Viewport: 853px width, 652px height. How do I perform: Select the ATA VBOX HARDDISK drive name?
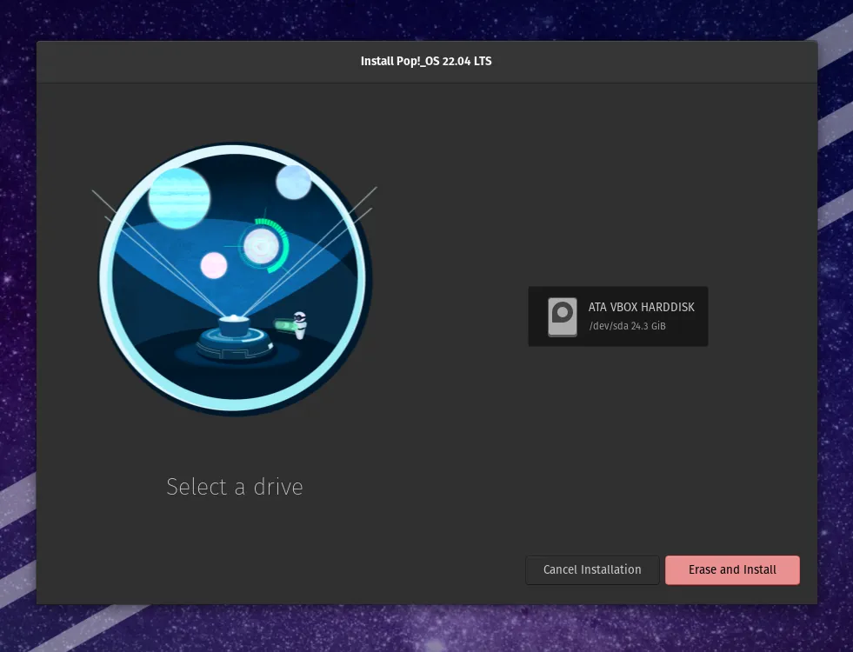(641, 307)
